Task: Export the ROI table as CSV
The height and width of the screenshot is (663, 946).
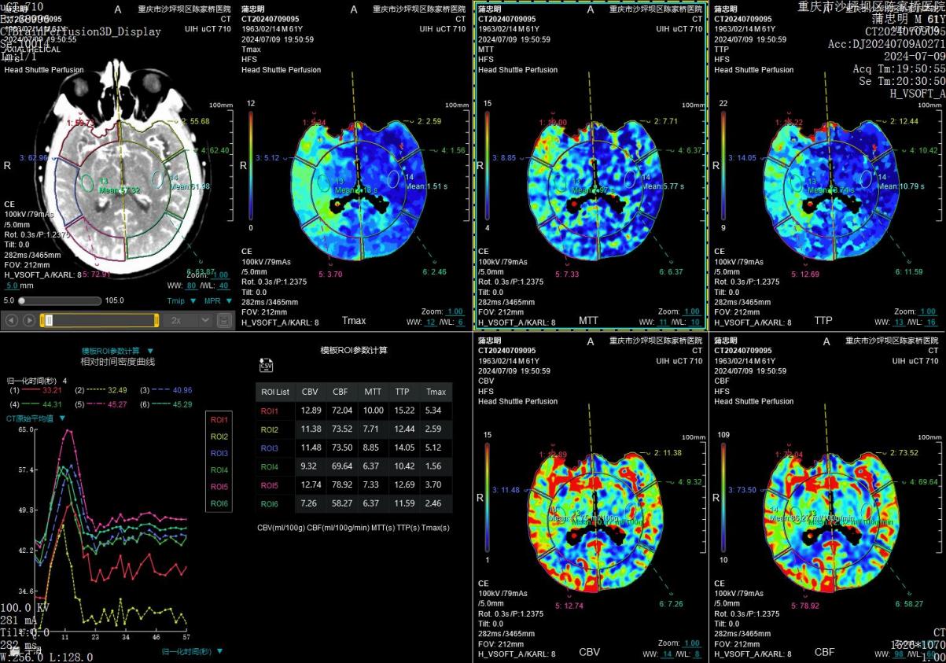Action: (x=265, y=365)
